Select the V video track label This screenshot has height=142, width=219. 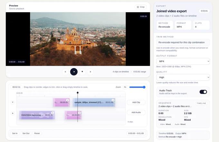13,102
